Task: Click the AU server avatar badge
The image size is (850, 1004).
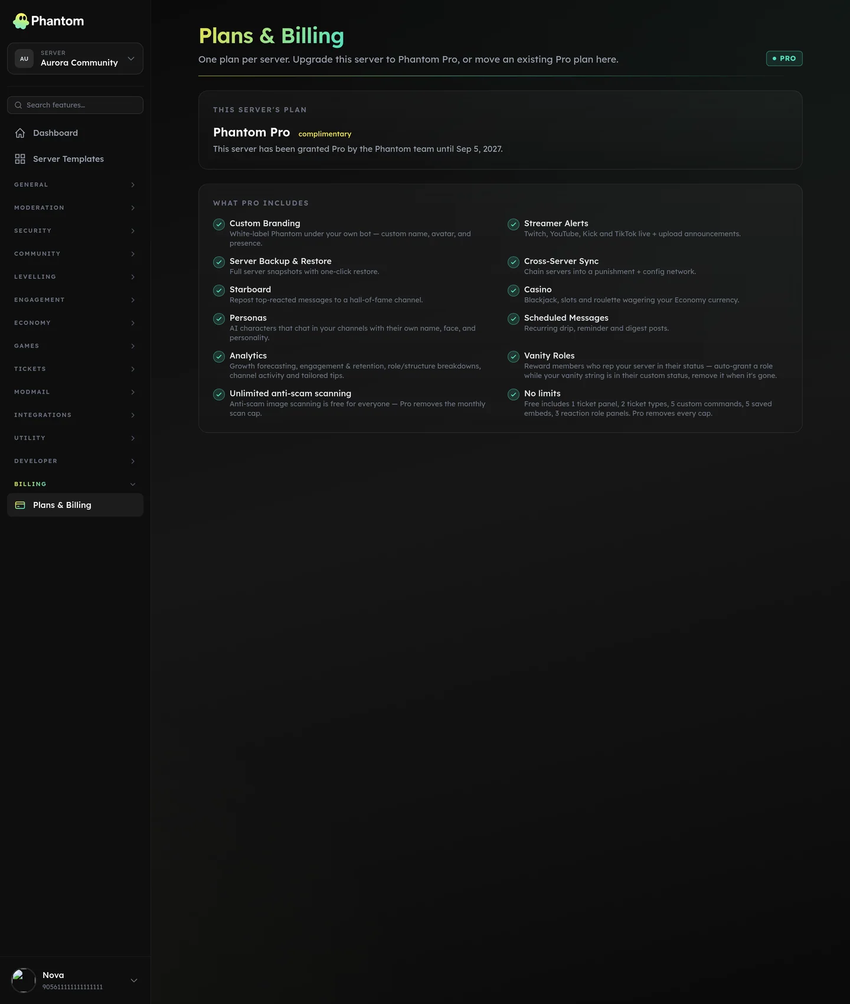Action: click(x=24, y=58)
